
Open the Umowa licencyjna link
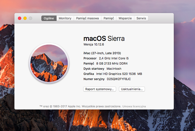(x=134, y=106)
